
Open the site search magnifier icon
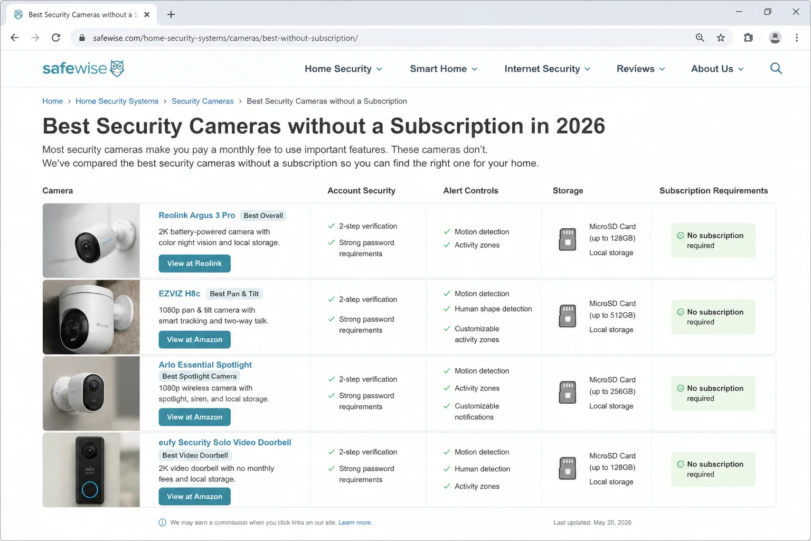pos(776,69)
